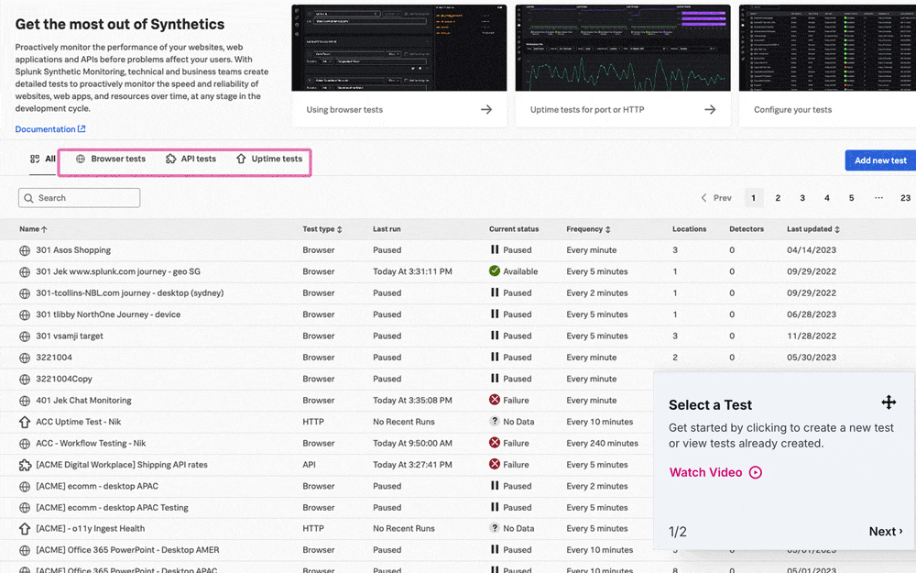This screenshot has width=916, height=573.
Task: Click globe icon of 401 Jek Chat Monitoring
Action: click(x=25, y=401)
